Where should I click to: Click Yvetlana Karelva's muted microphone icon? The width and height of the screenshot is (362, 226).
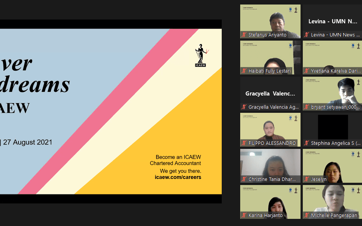307,71
